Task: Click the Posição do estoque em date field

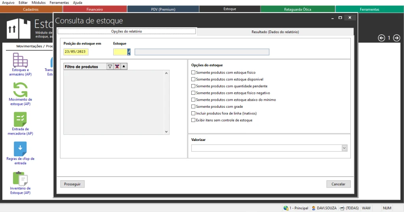Action: (x=76, y=52)
